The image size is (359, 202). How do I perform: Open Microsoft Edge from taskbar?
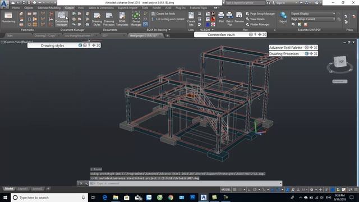(x=105, y=198)
